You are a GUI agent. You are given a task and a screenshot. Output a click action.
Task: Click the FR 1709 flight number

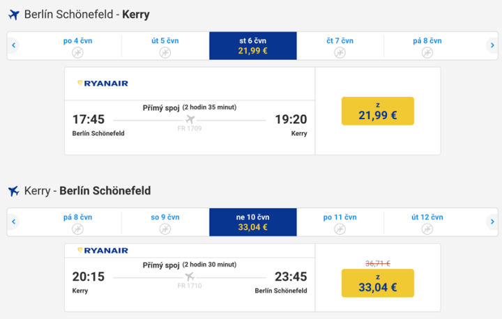(190, 128)
